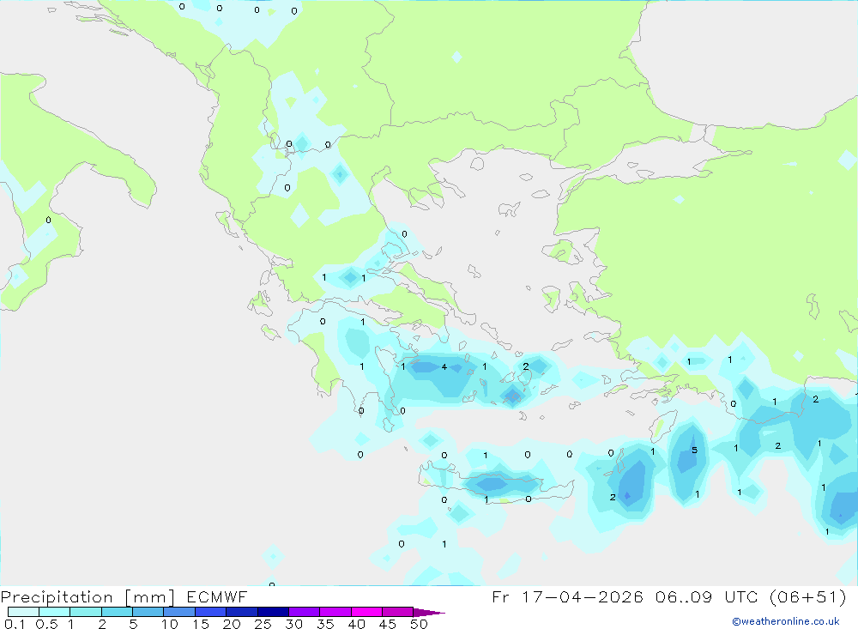Click legend scale label '0.1'
Screen dimensions: 858x629
(15, 624)
